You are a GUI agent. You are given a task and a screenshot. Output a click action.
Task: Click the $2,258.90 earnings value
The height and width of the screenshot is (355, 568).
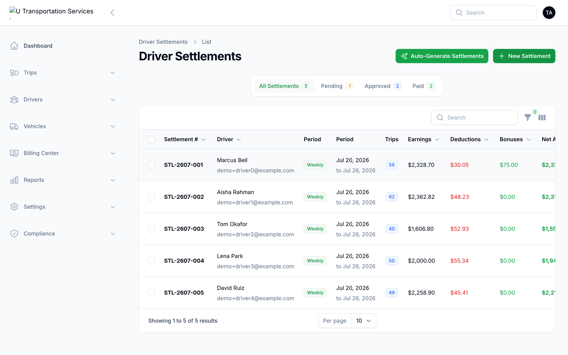(421, 293)
